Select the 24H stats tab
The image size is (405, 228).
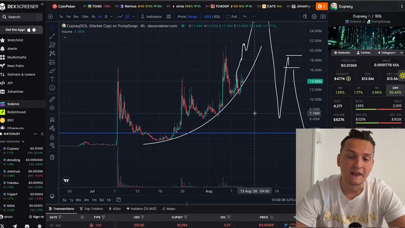coord(395,90)
